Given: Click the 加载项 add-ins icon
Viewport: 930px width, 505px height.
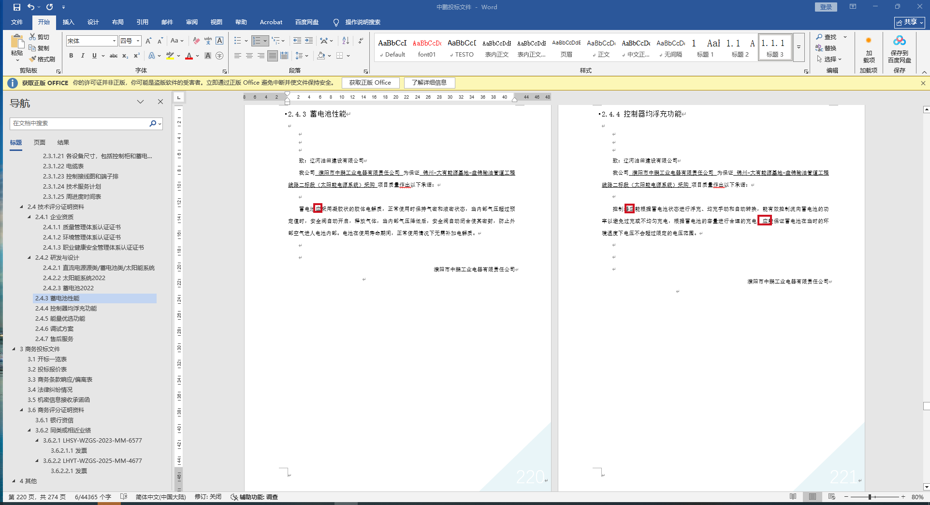Looking at the screenshot, I should pyautogui.click(x=869, y=49).
